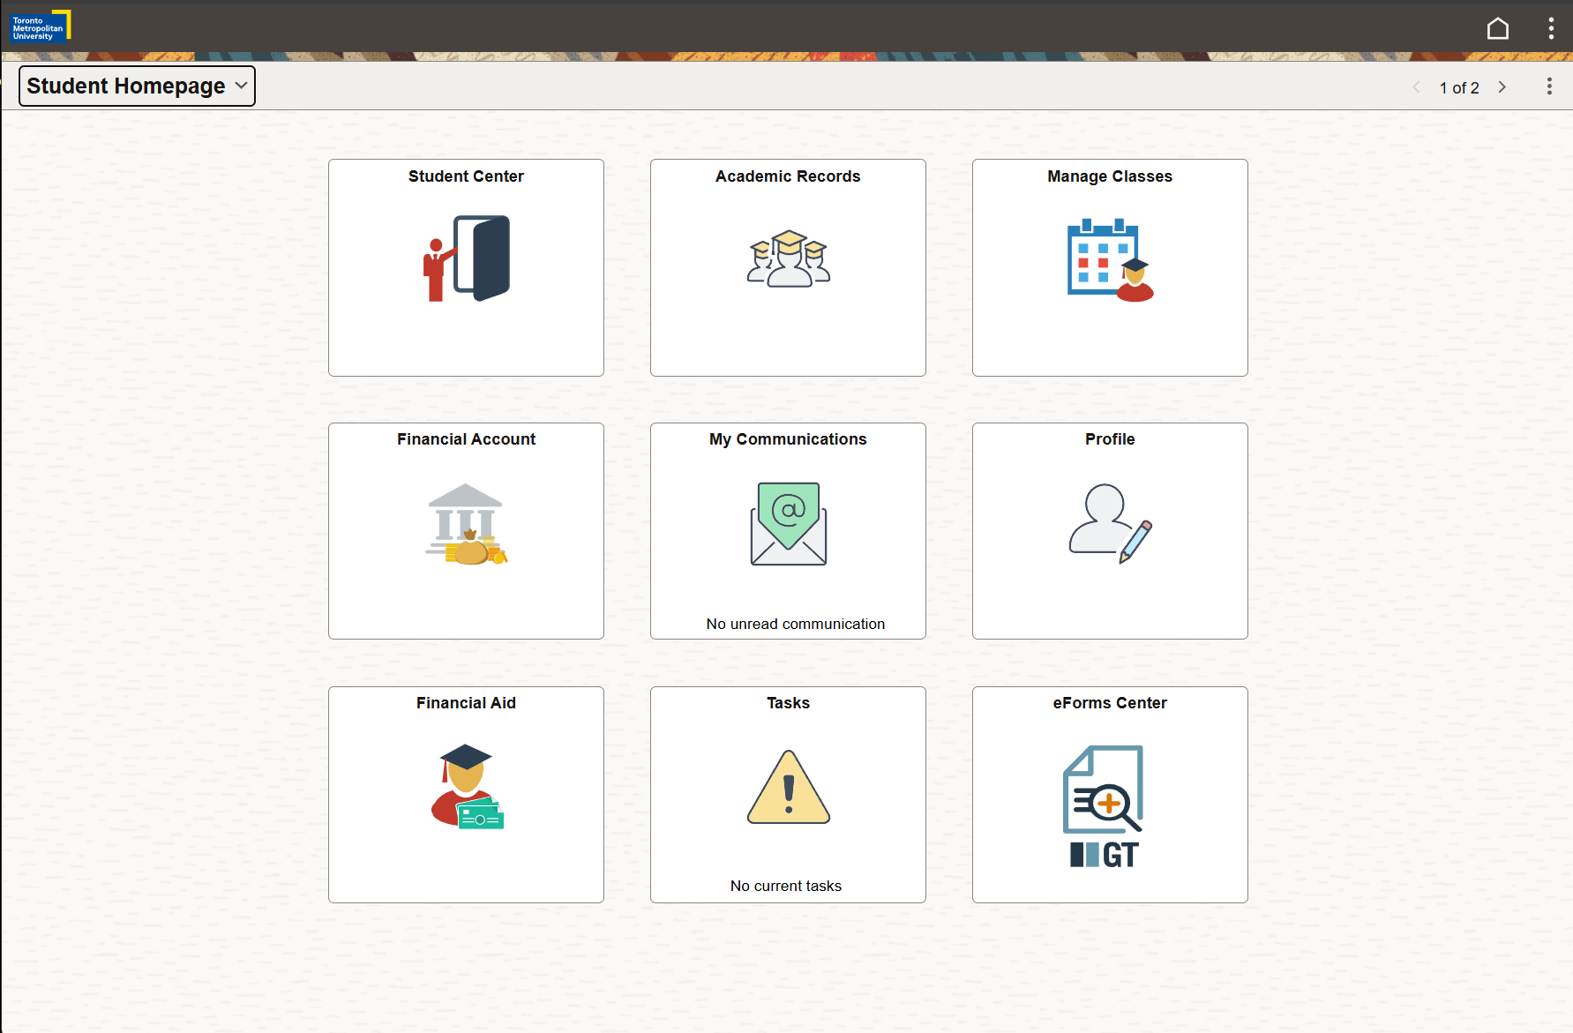The image size is (1573, 1033).
Task: Open the Financial Aid graduate icon
Action: tap(466, 786)
